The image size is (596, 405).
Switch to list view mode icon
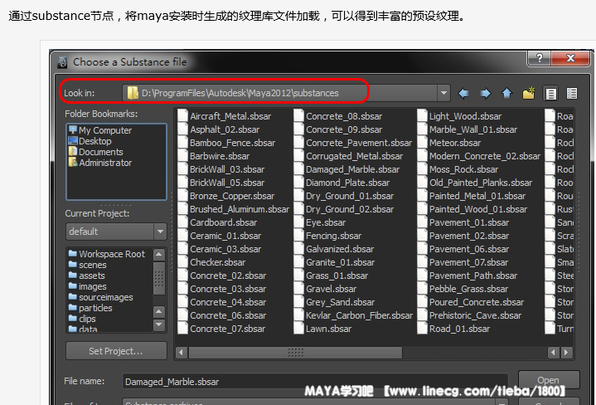[x=550, y=93]
